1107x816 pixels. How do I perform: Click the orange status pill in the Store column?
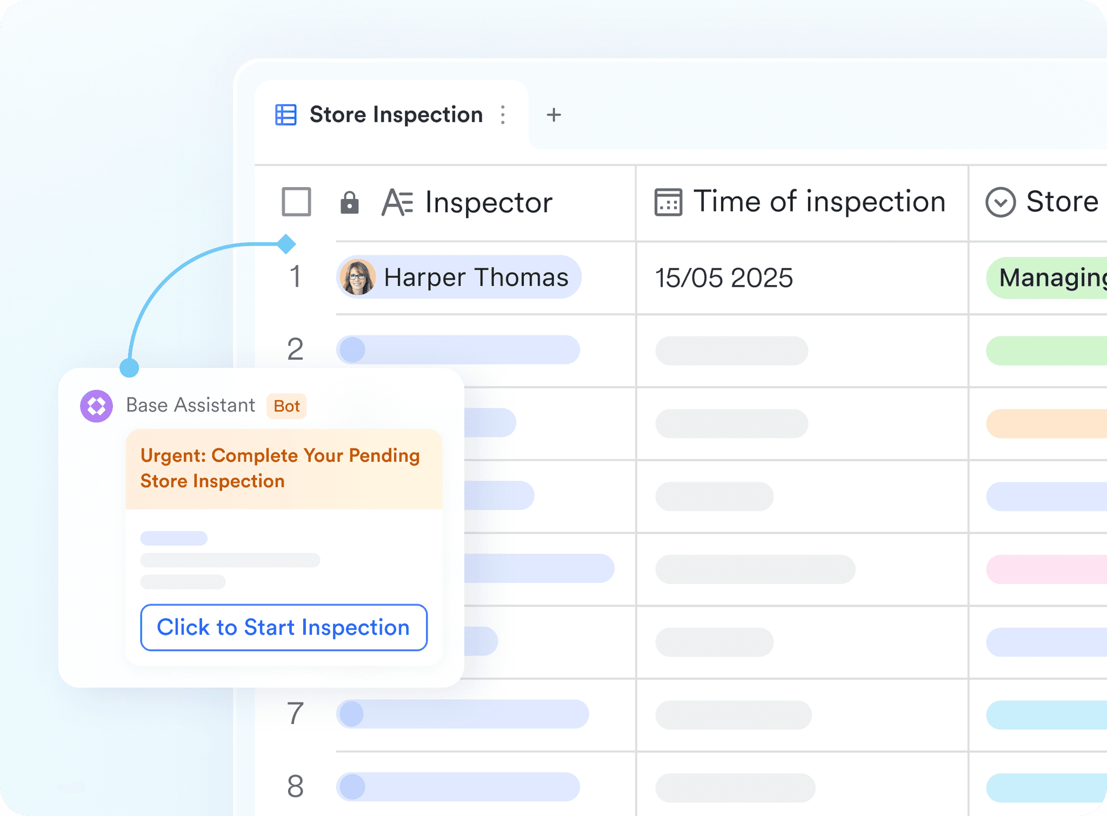(1046, 423)
